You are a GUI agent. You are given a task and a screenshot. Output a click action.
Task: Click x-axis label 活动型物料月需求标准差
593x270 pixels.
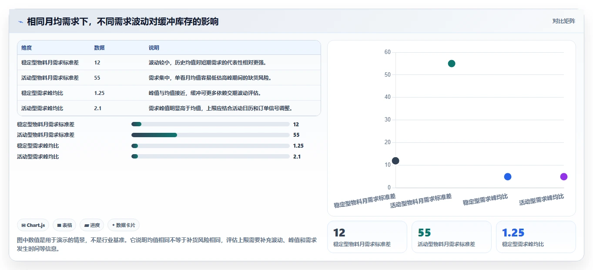point(421,200)
